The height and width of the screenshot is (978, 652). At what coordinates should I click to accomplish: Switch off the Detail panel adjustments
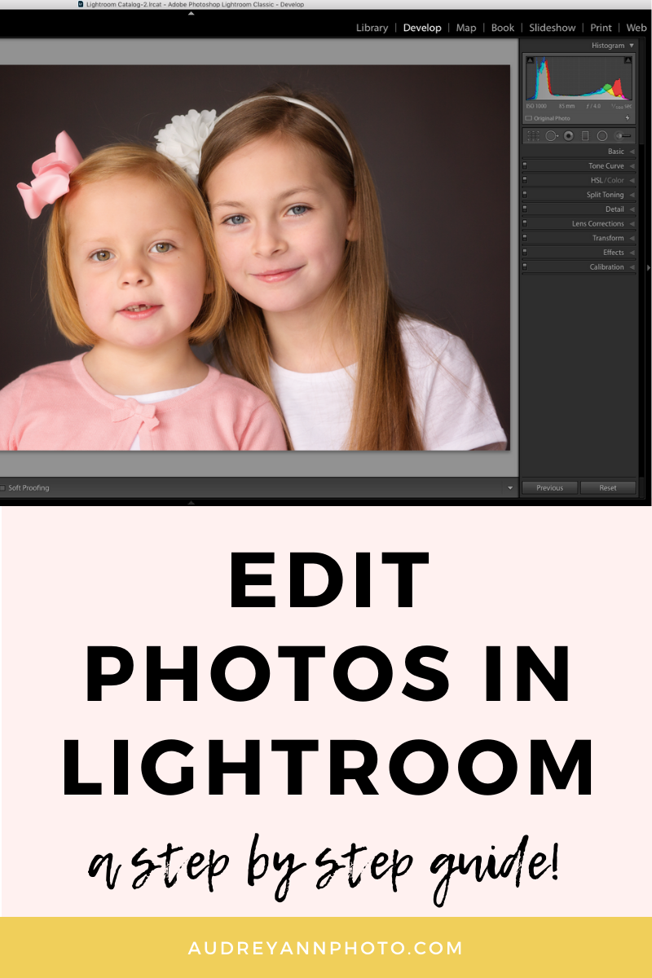[x=525, y=209]
